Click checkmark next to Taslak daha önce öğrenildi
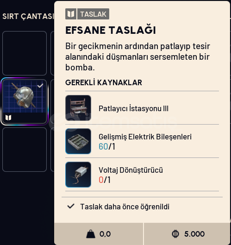 click(x=71, y=206)
